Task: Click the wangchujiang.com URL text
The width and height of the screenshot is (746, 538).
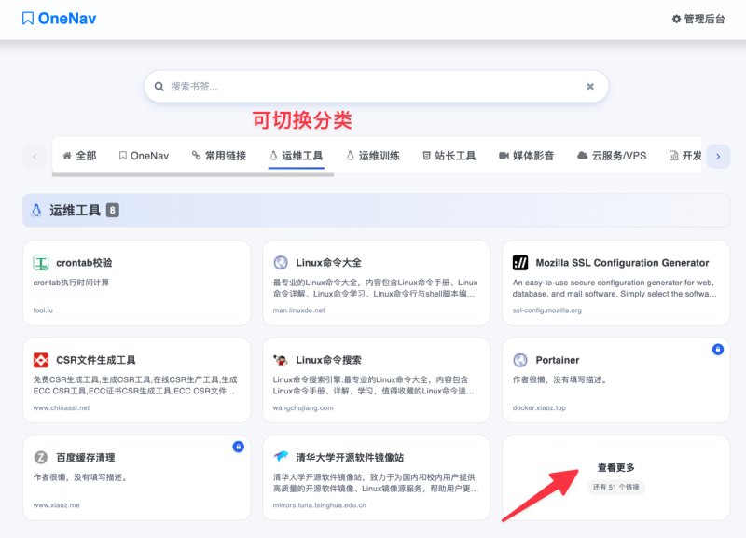Action: tap(303, 408)
